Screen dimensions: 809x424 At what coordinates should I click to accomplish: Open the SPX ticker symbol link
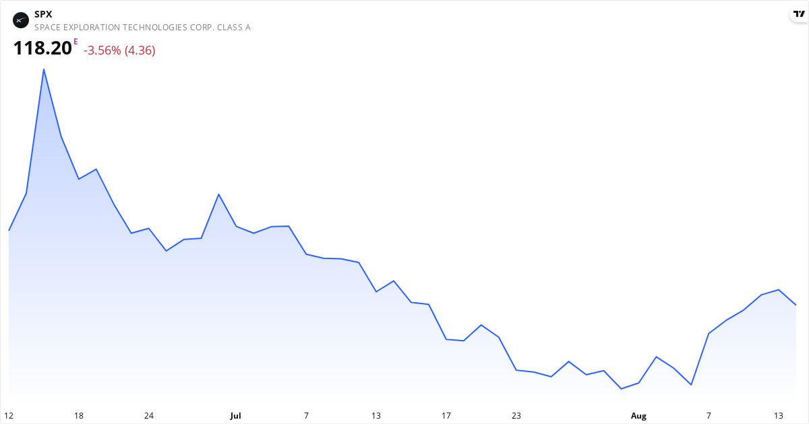click(43, 14)
